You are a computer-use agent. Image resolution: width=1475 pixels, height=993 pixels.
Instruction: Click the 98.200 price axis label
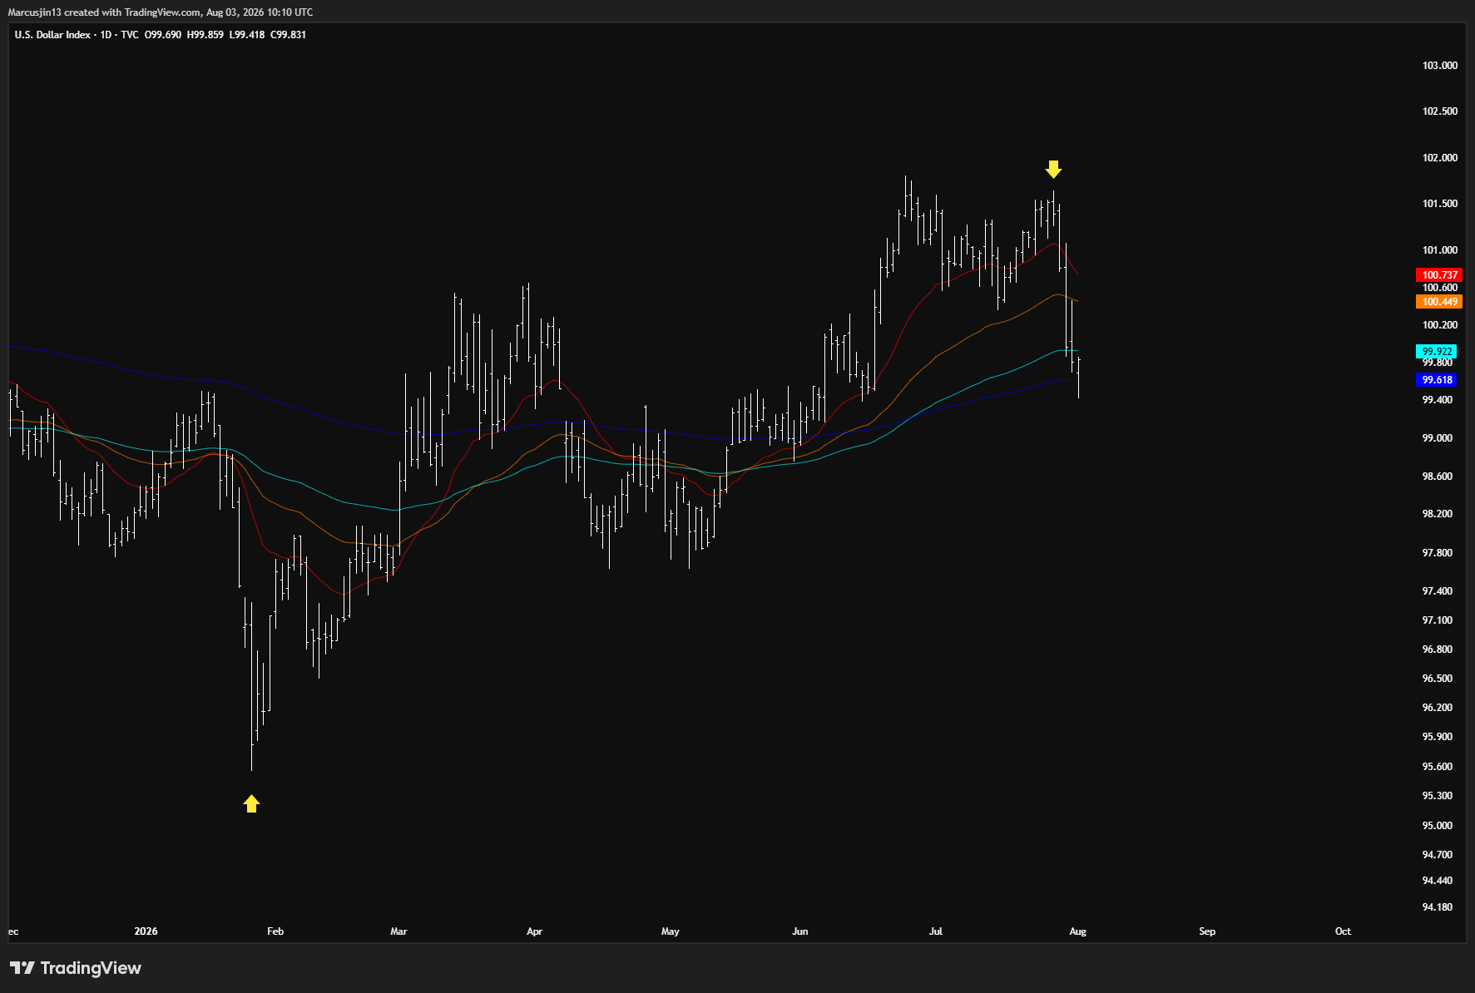(1438, 514)
